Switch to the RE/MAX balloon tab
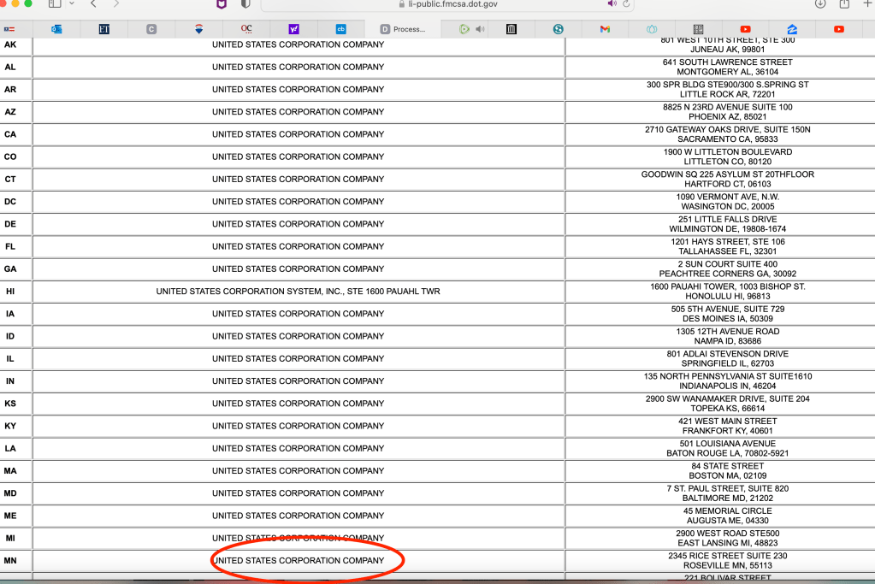The width and height of the screenshot is (875, 584). [199, 29]
